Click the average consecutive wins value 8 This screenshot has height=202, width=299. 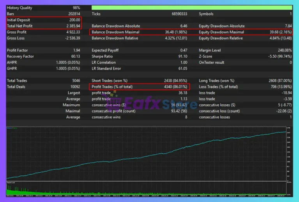pos(186,117)
